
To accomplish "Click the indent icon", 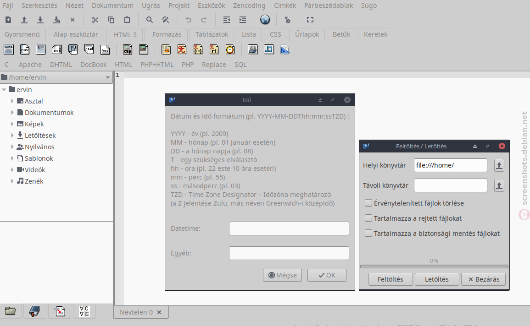I will click(243, 20).
